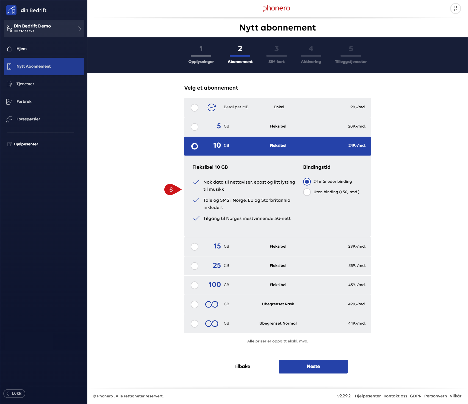This screenshot has height=404, width=468.
Task: Click the 209,-/md. price text
Action: (x=357, y=126)
